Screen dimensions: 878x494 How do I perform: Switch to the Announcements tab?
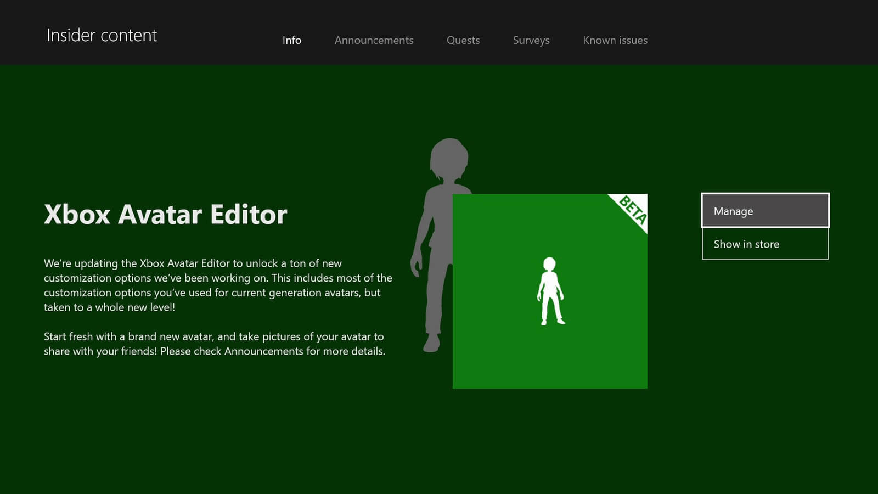[374, 40]
